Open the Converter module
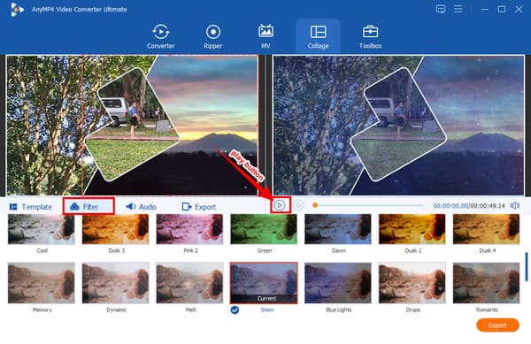 tap(160, 36)
